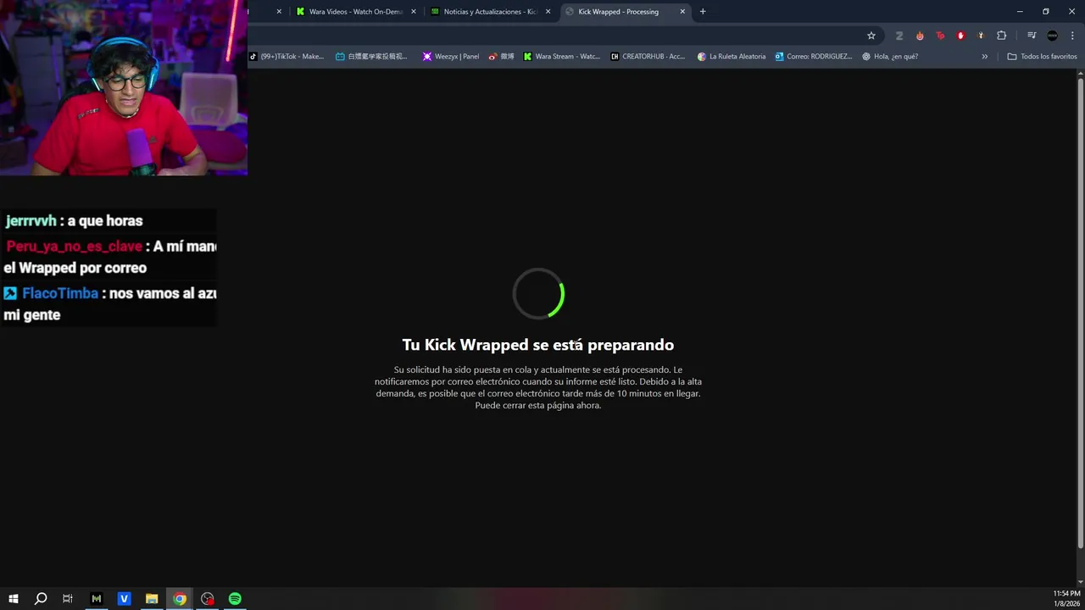
Task: Click the gray Z extension icon
Action: click(899, 36)
